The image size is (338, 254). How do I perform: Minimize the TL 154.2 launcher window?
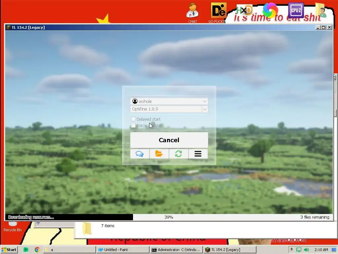pos(318,27)
